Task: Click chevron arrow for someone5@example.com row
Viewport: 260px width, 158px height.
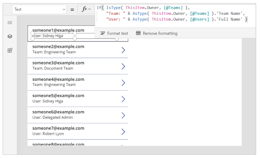Action: 123,99
